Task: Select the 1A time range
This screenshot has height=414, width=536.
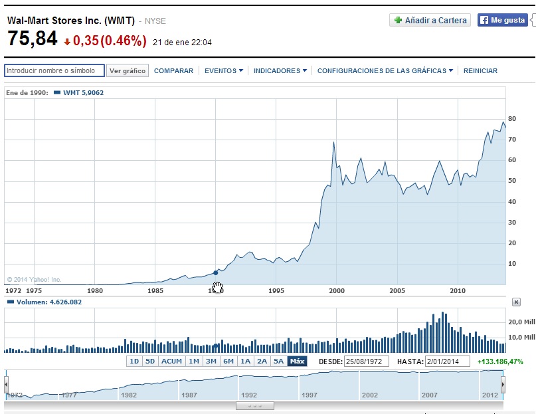Action: click(246, 362)
